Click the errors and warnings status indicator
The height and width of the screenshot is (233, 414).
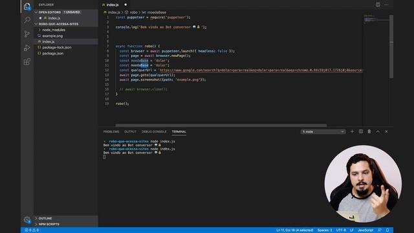[x=32, y=230]
